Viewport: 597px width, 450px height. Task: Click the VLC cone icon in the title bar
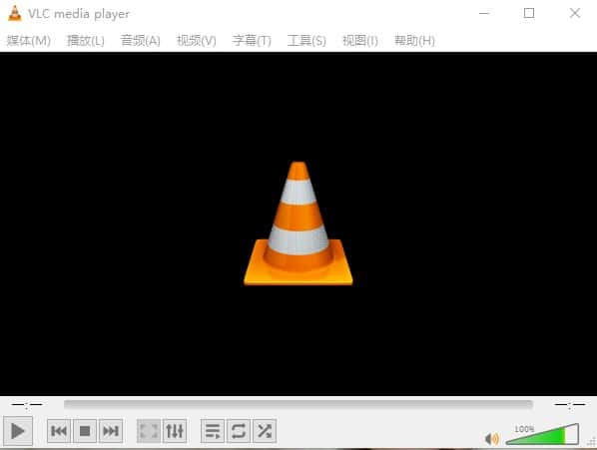[14, 13]
